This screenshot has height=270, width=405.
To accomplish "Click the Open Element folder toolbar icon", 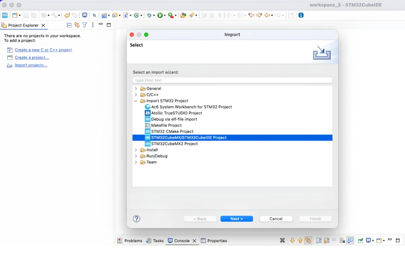I will [183, 15].
